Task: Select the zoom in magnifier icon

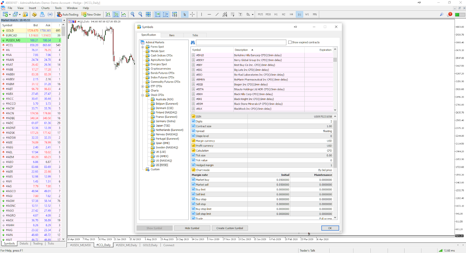Action: click(133, 14)
